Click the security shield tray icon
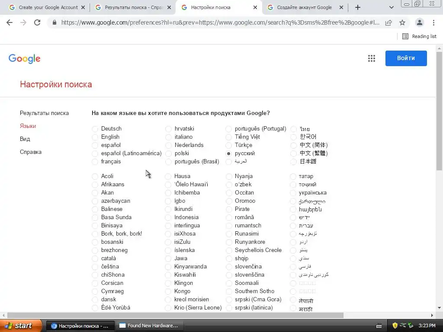The width and height of the screenshot is (443, 332). click(x=395, y=326)
